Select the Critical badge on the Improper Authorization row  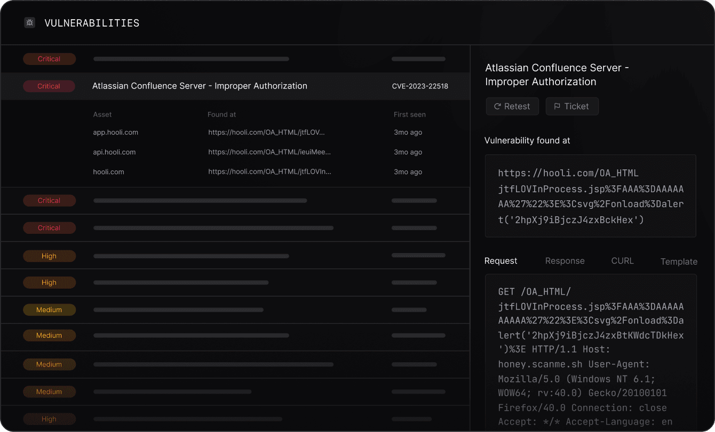click(49, 86)
